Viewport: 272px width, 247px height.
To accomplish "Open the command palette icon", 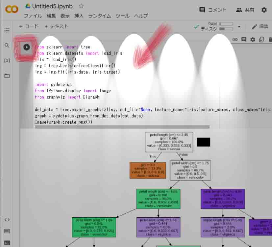I will 7,231.
